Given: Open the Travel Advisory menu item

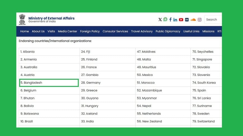Looking at the screenshot, I should click(142, 31).
